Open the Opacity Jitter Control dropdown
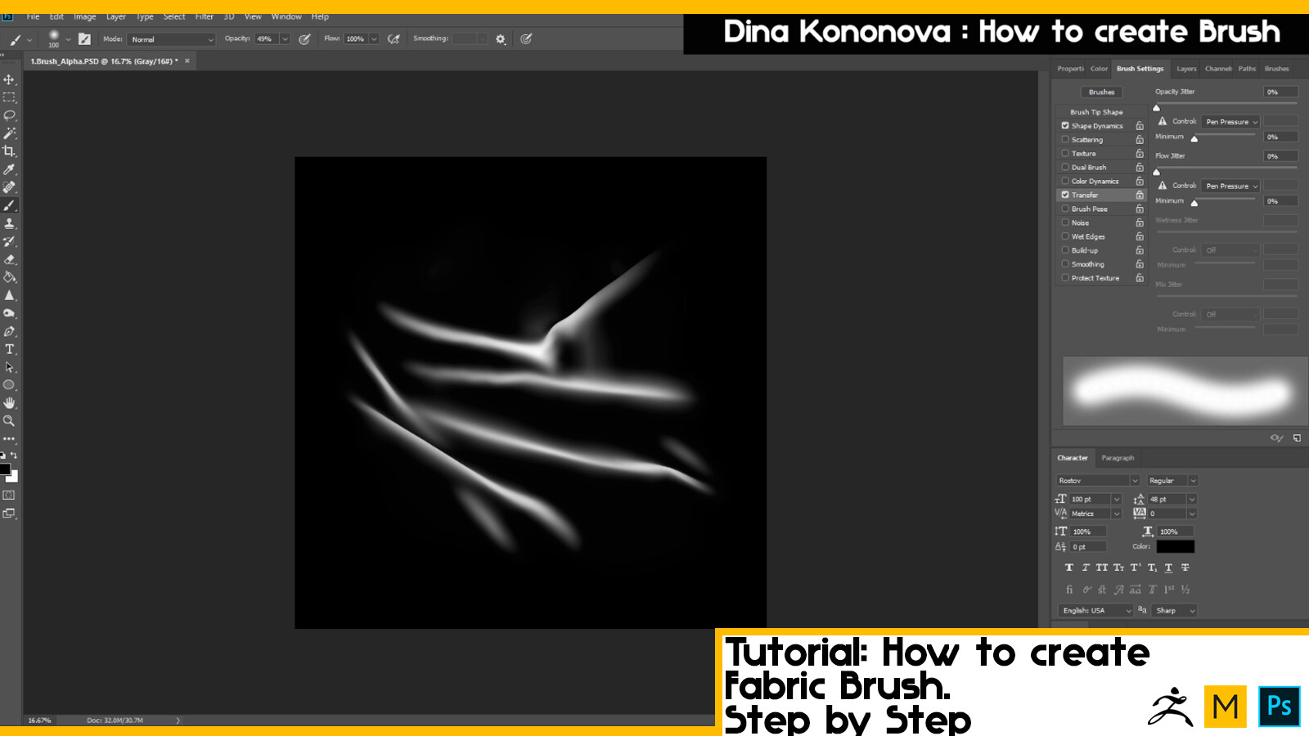The width and height of the screenshot is (1309, 736). [x=1230, y=121]
